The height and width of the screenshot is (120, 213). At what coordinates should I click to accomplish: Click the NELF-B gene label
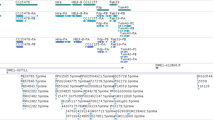click(x=77, y=2)
